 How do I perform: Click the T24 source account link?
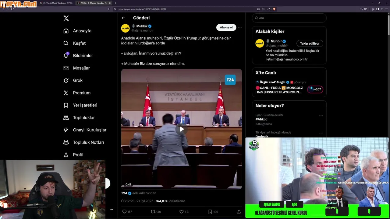click(124, 193)
